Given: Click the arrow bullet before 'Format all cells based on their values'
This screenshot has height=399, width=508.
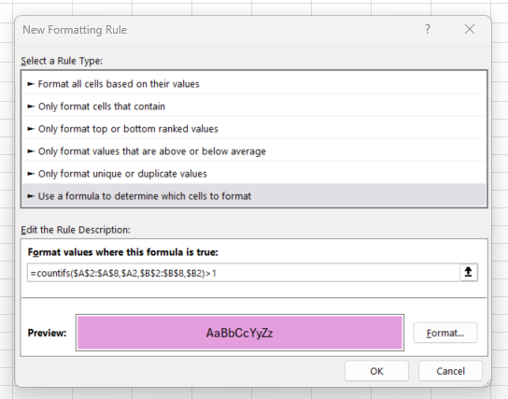Looking at the screenshot, I should click(x=31, y=84).
